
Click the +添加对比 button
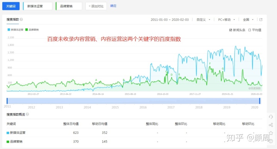pos(96,6)
